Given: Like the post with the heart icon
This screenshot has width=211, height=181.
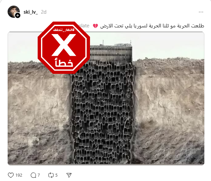Looking at the screenshot, I should click(11, 175).
